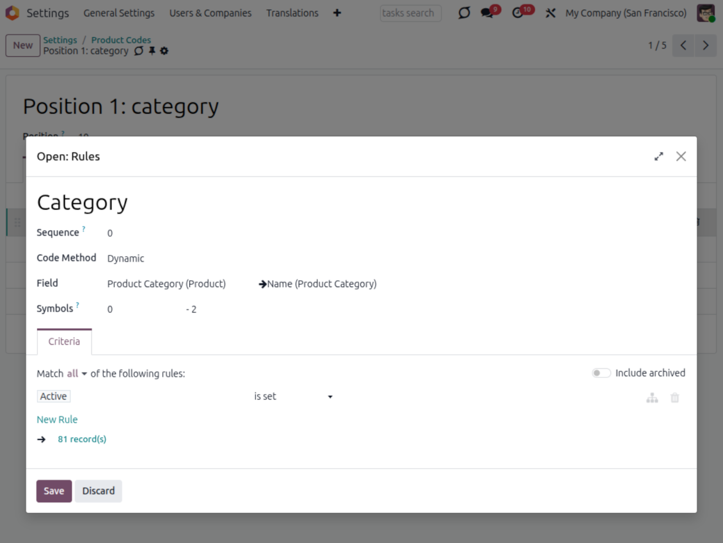Add a new branch to Active rule
The width and height of the screenshot is (723, 543).
pyautogui.click(x=651, y=398)
